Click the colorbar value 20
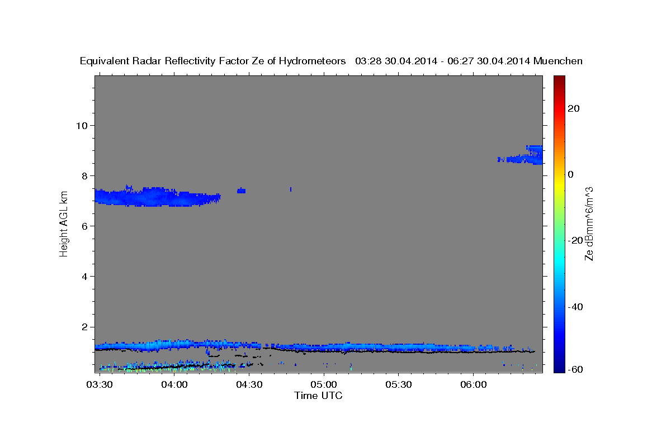The width and height of the screenshot is (671, 447). point(573,108)
